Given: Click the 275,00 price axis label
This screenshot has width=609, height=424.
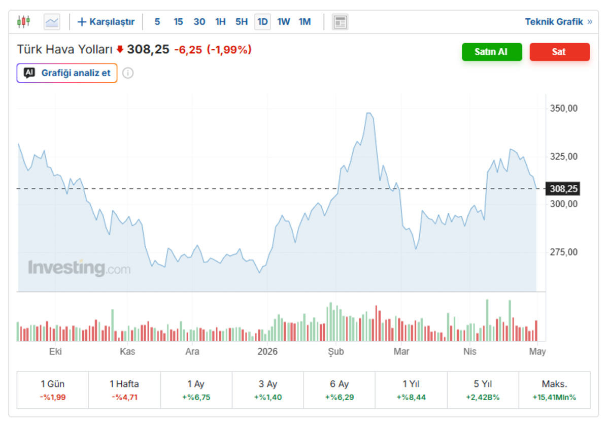Looking at the screenshot, I should (564, 252).
